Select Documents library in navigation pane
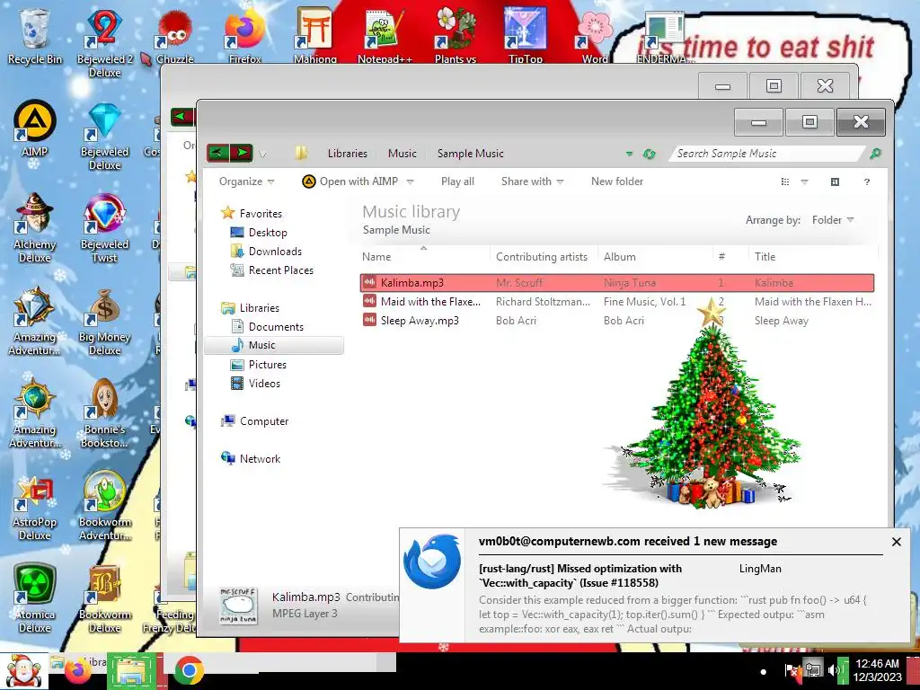Screen dimensions: 920x690 pyautogui.click(x=268, y=327)
